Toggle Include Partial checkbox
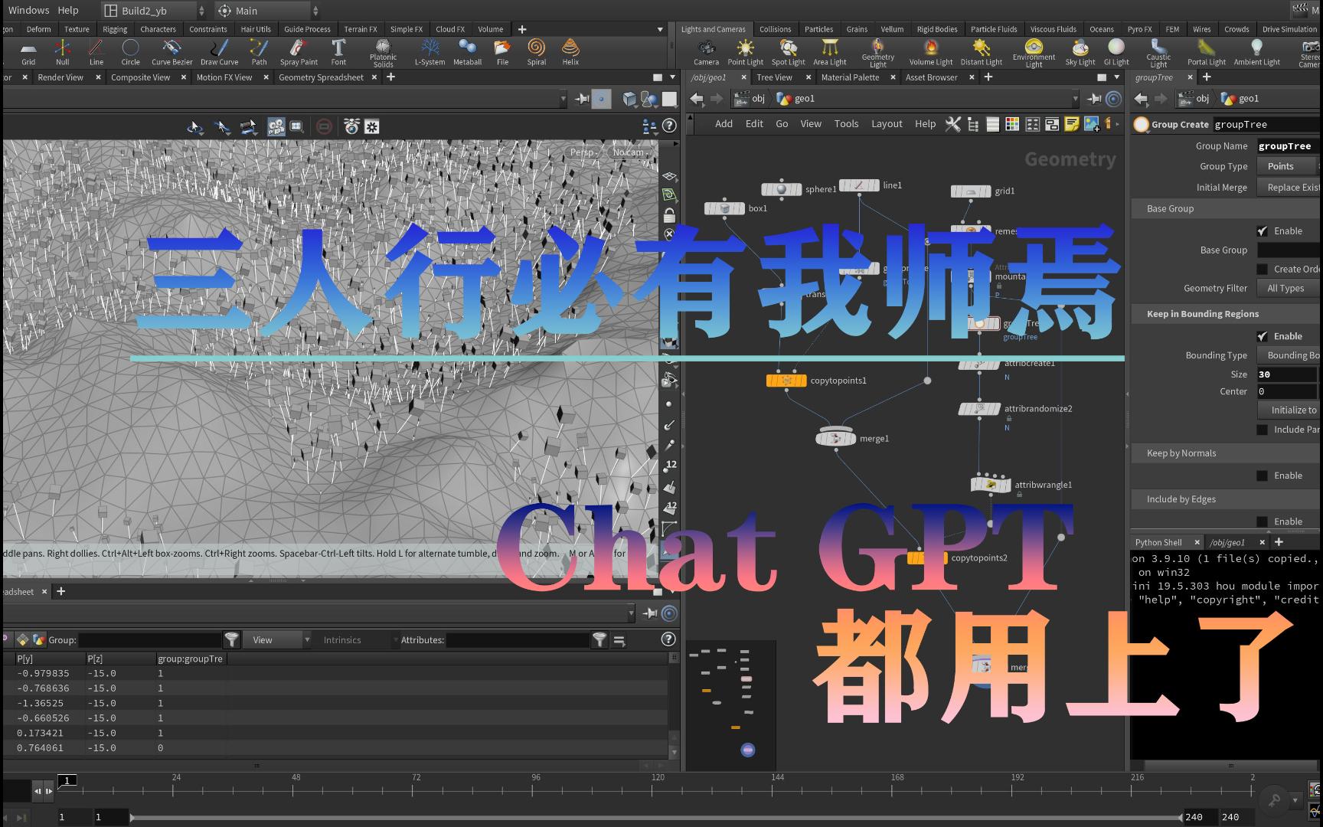 pos(1262,430)
